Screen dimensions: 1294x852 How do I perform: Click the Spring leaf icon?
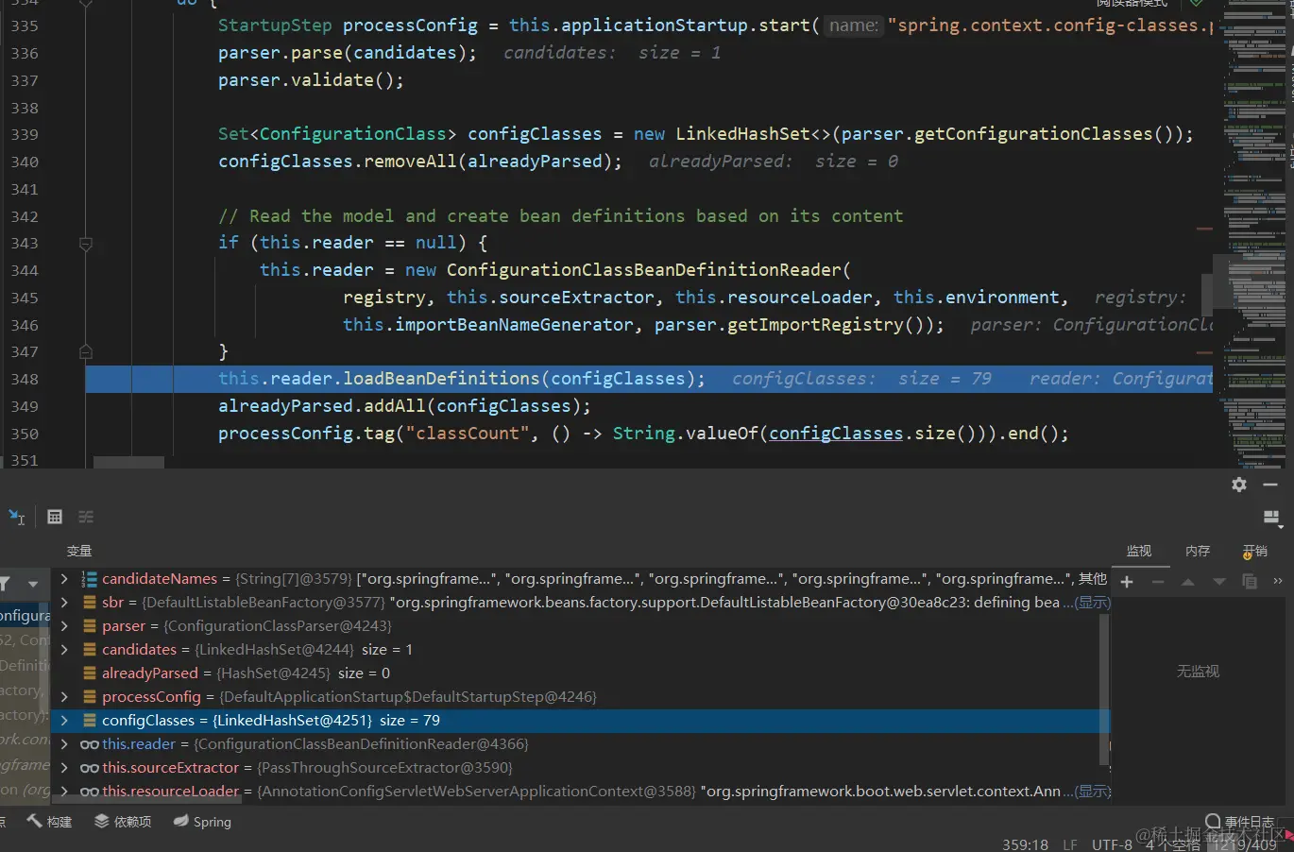[x=181, y=821]
